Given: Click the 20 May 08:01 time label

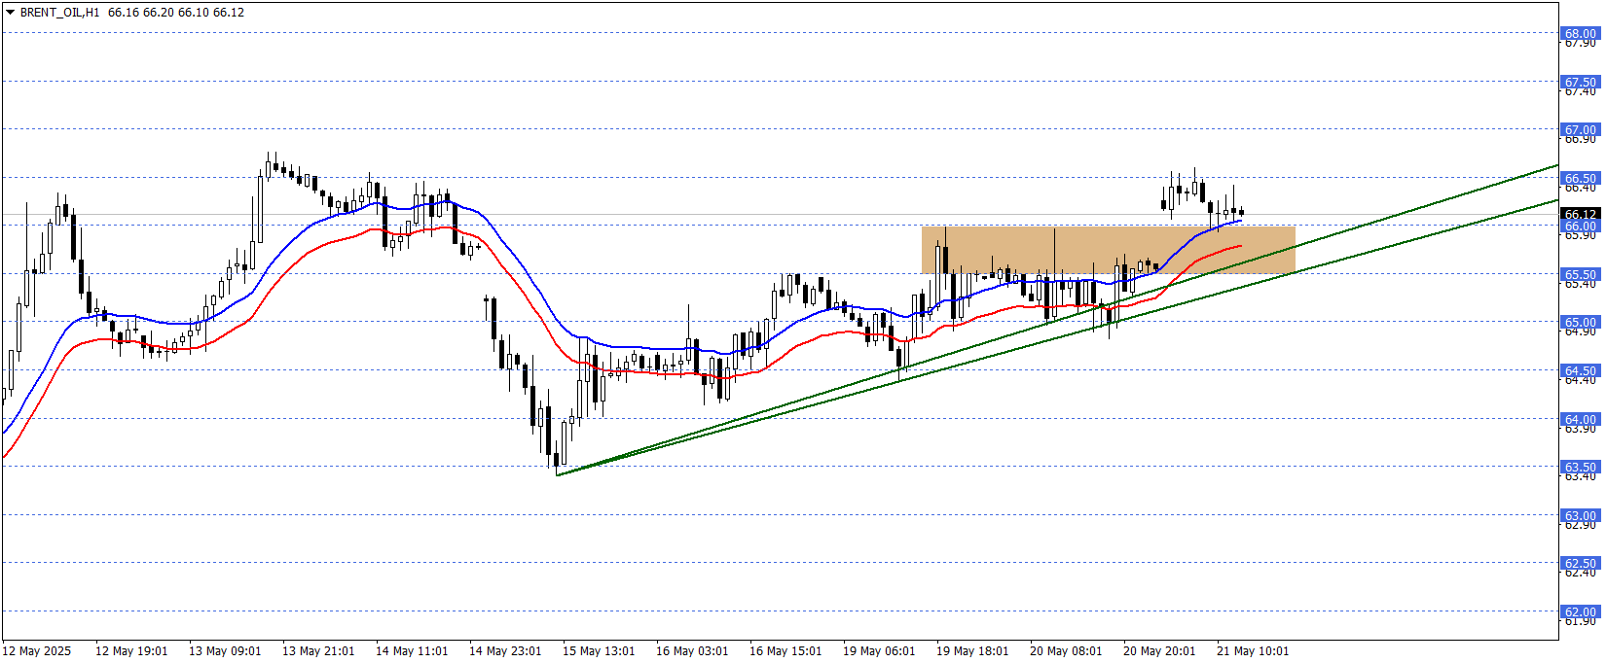Looking at the screenshot, I should click(1066, 651).
